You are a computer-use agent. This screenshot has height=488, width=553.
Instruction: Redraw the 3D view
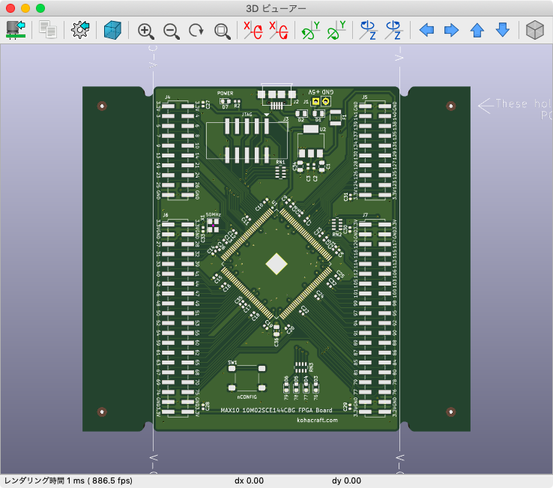click(196, 30)
